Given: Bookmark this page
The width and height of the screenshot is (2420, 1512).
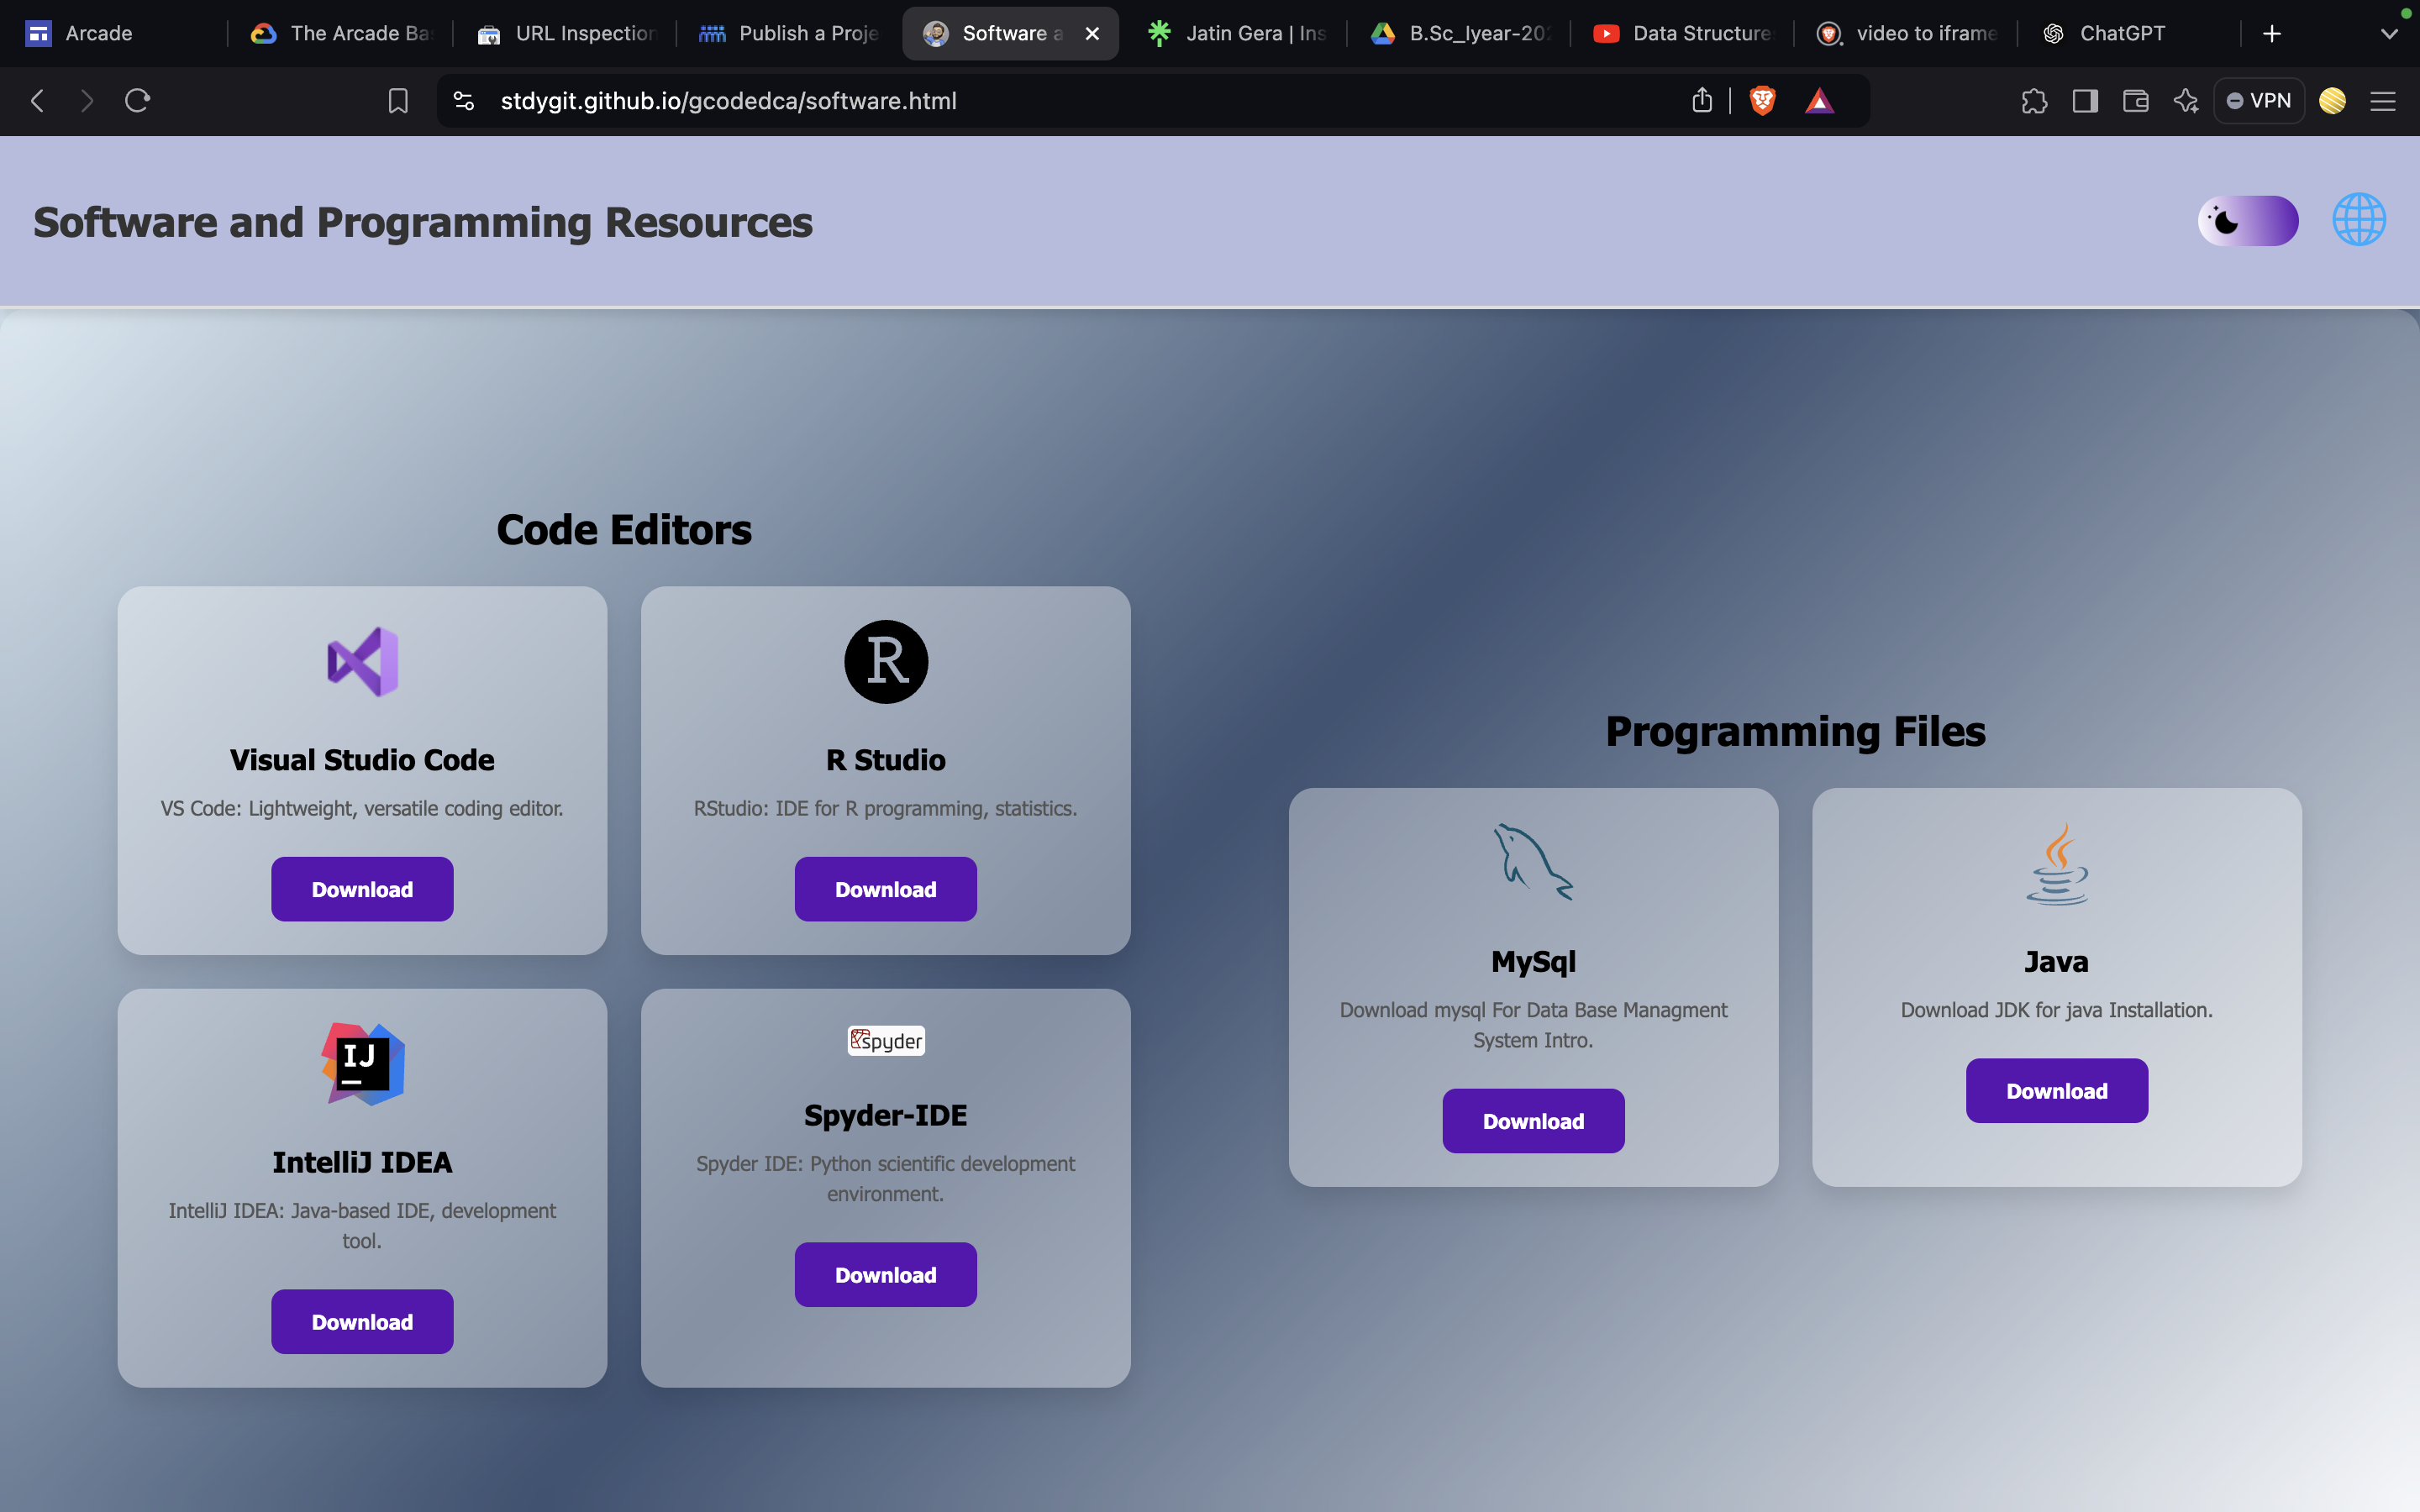Looking at the screenshot, I should pos(398,101).
